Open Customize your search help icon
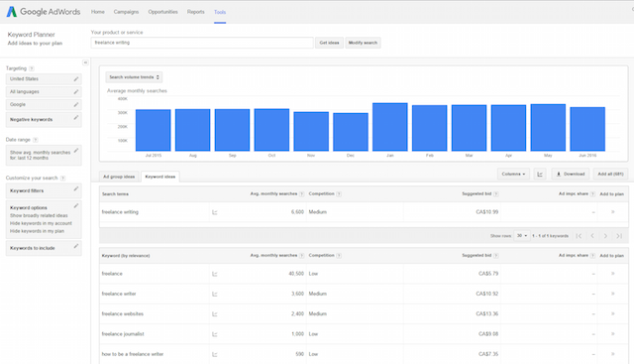 click(x=62, y=179)
